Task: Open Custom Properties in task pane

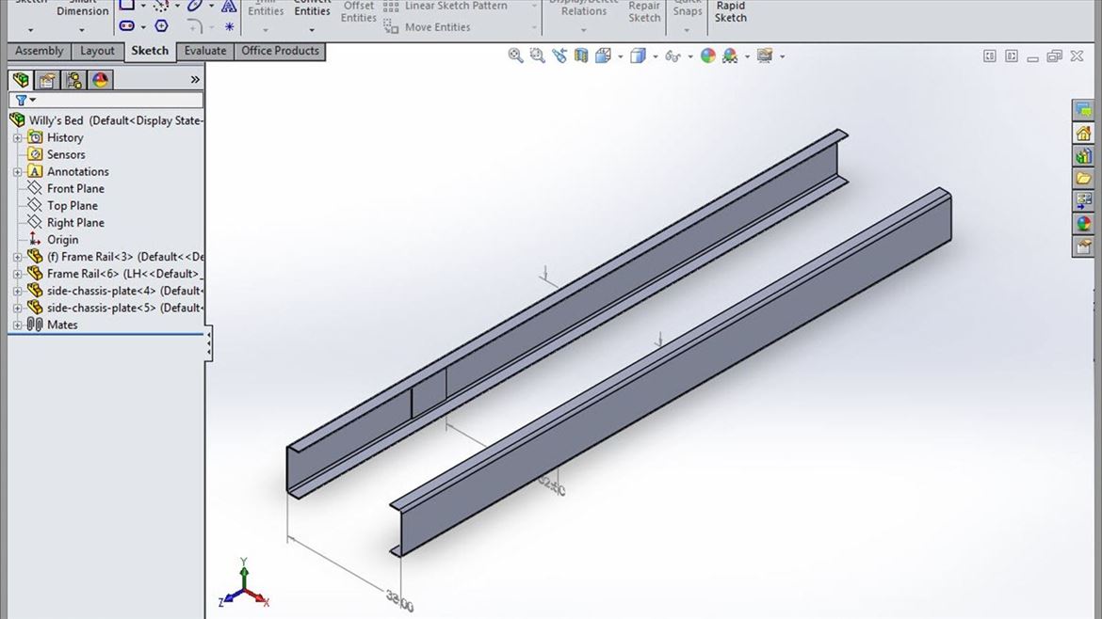Action: [1083, 246]
